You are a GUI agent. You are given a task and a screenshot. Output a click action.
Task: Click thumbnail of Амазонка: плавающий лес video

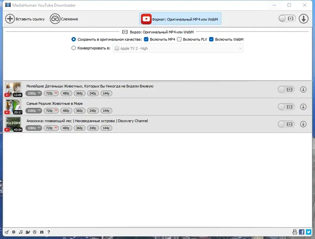tap(13, 124)
